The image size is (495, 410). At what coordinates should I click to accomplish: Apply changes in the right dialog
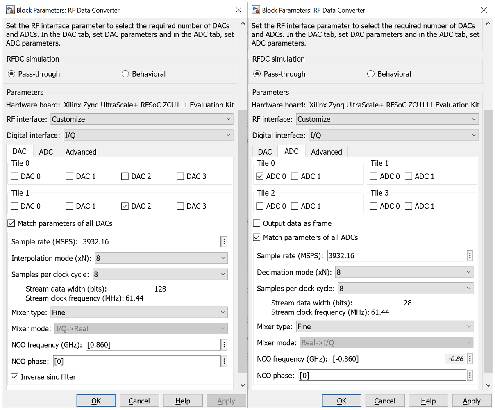[x=472, y=401]
